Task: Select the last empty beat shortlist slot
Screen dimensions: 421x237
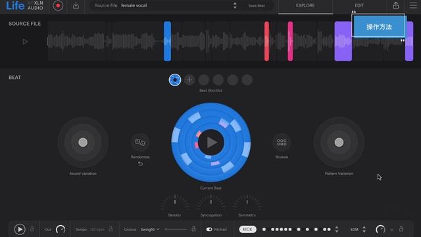Action: coord(247,80)
